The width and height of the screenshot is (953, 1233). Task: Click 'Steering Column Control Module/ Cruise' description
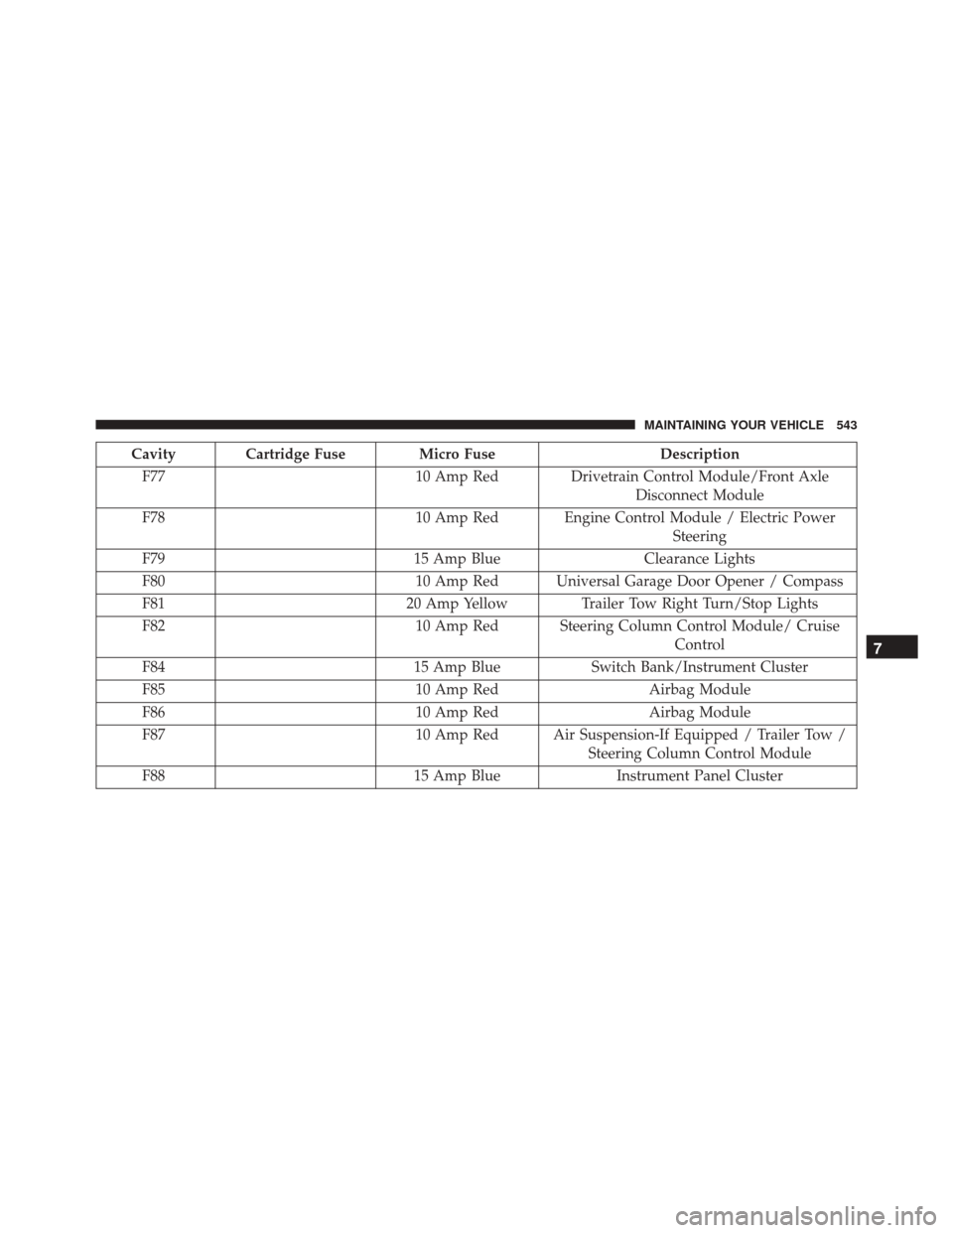[x=700, y=625]
